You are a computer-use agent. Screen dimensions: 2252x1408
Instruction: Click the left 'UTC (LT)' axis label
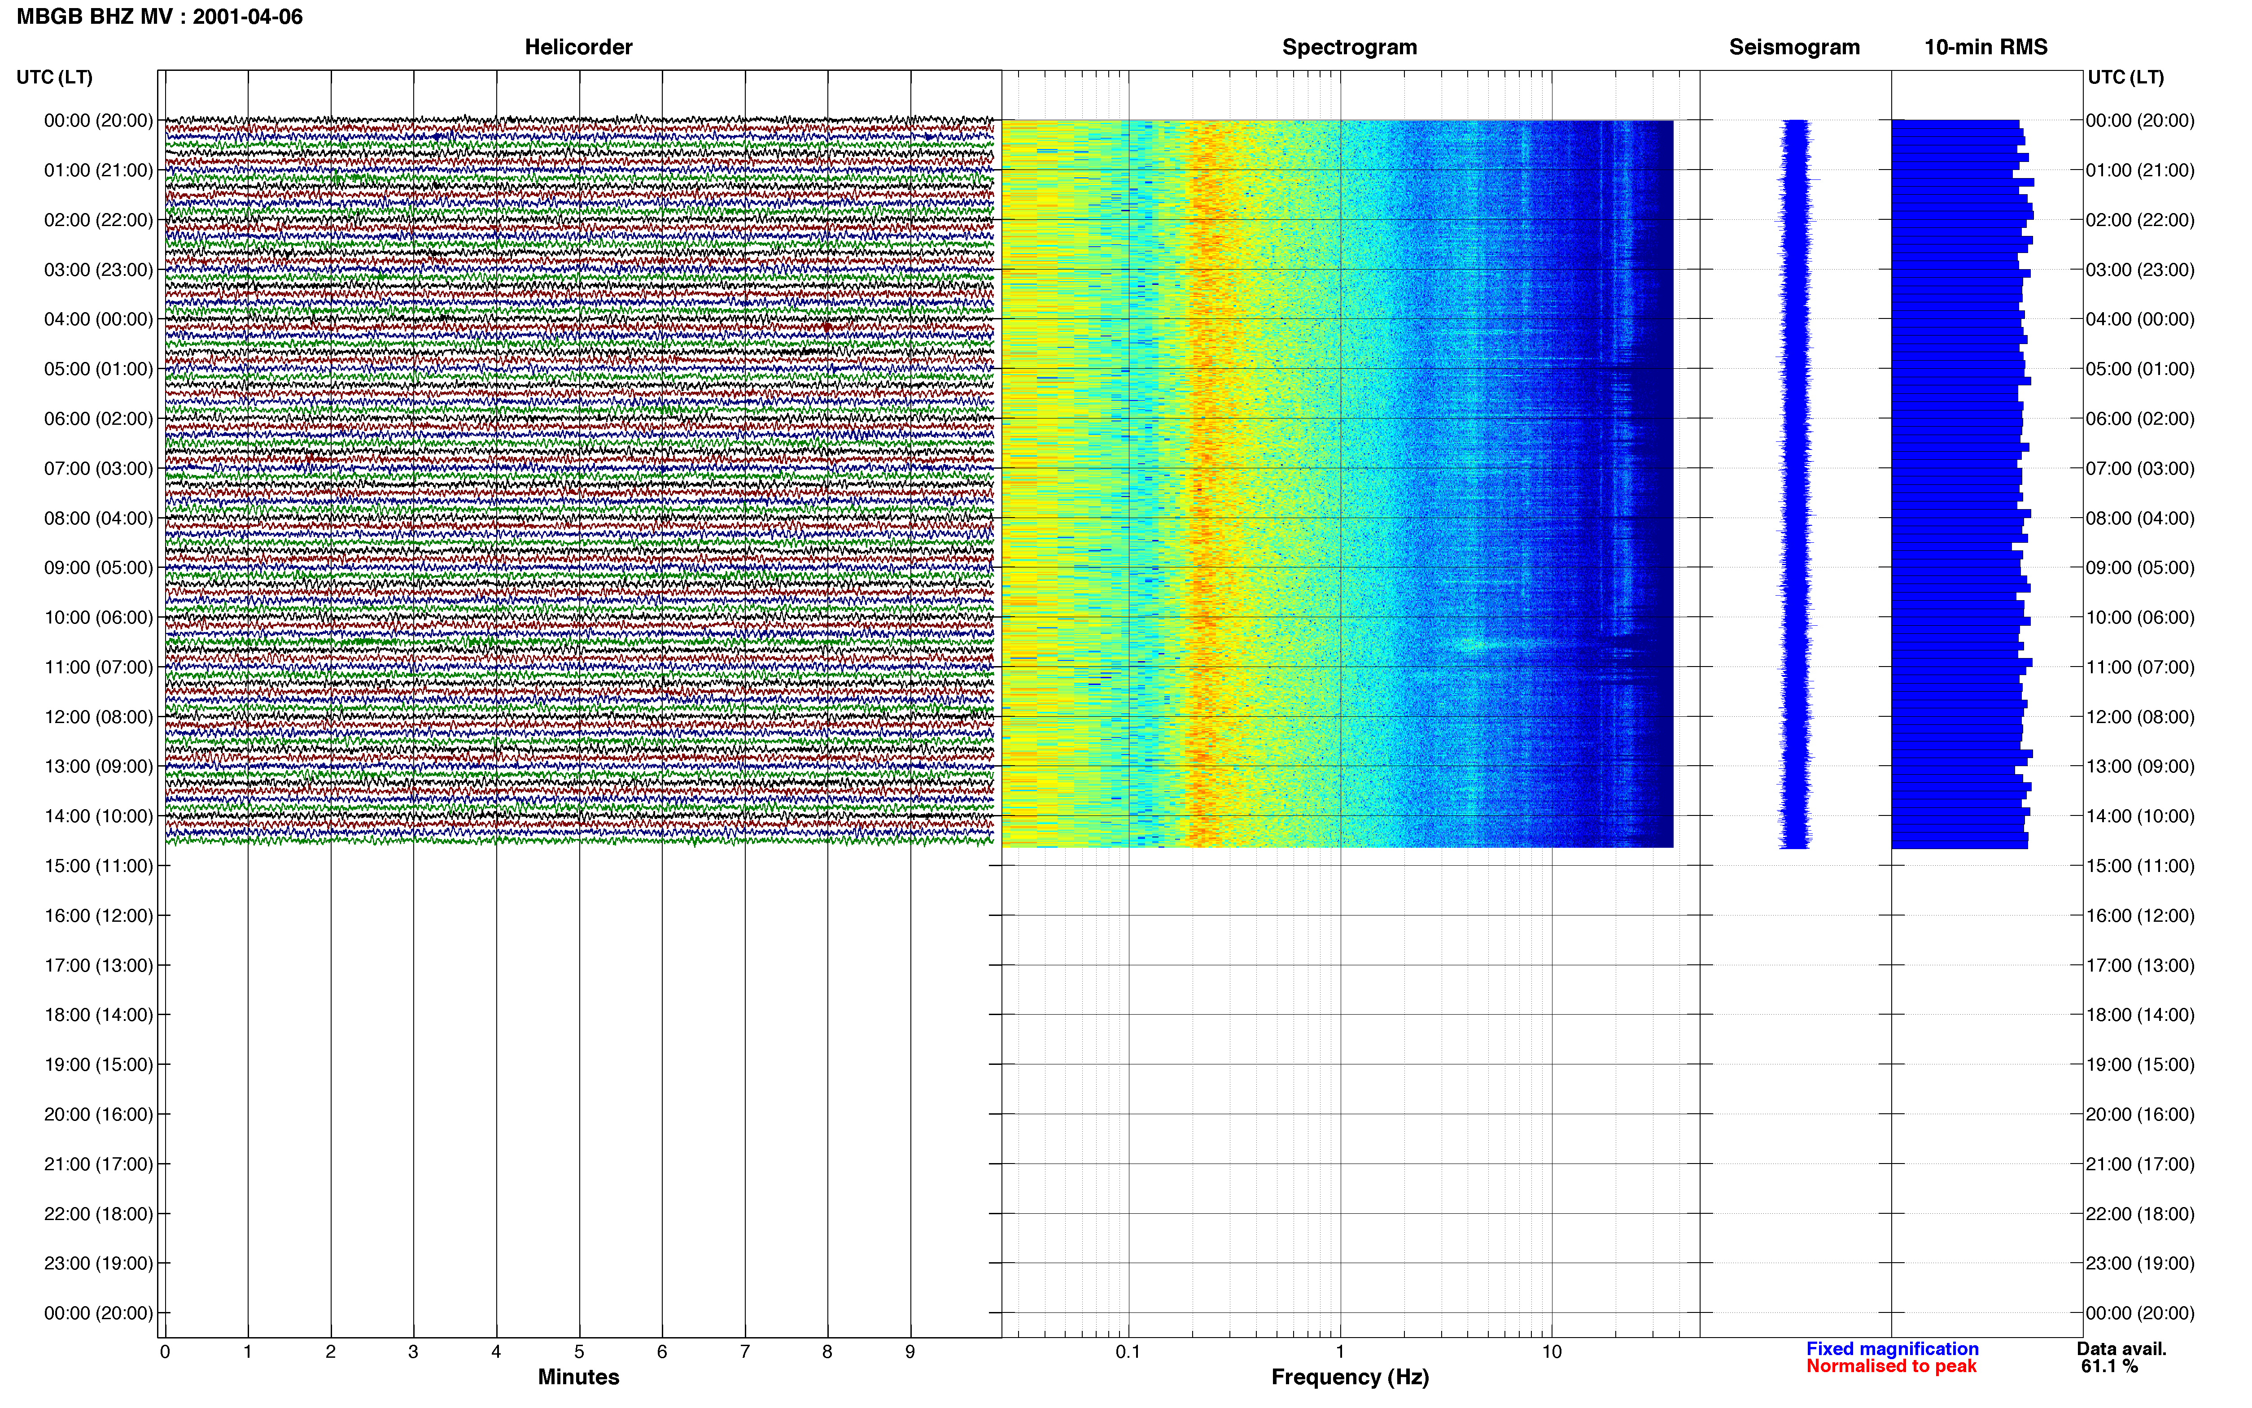click(x=55, y=77)
